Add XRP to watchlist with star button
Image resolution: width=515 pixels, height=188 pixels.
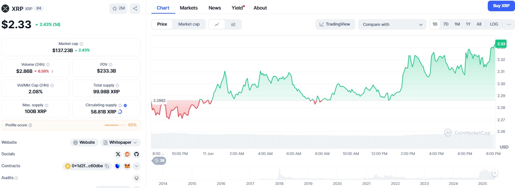point(118,9)
